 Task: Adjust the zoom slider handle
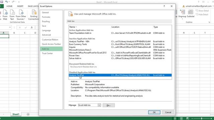click(x=202, y=119)
